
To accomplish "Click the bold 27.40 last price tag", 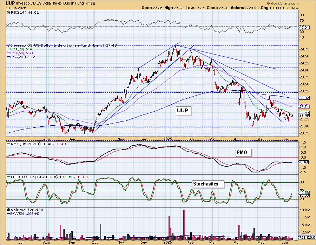I will [304, 115].
